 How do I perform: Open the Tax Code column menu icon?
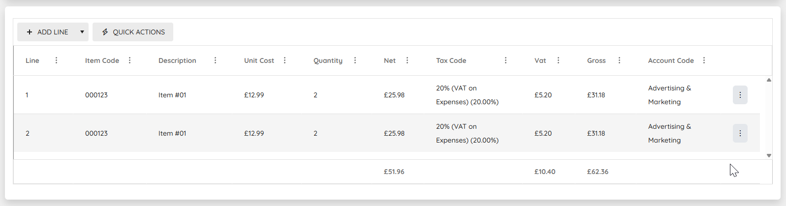(x=505, y=60)
